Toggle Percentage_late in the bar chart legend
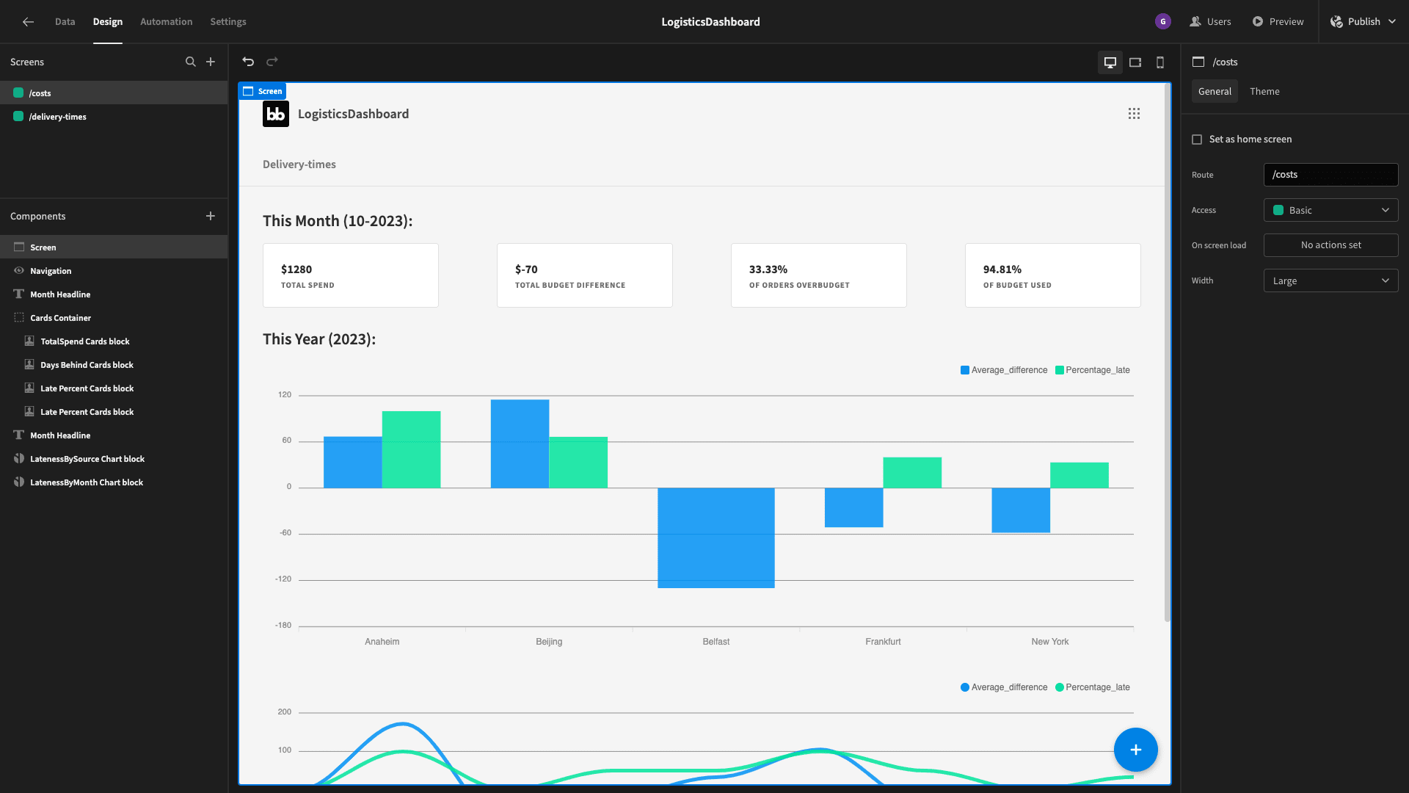Image resolution: width=1409 pixels, height=793 pixels. [1093, 370]
